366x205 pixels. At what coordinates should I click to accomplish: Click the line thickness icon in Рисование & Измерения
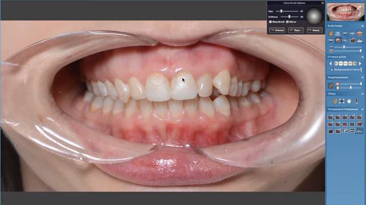[x=352, y=130]
